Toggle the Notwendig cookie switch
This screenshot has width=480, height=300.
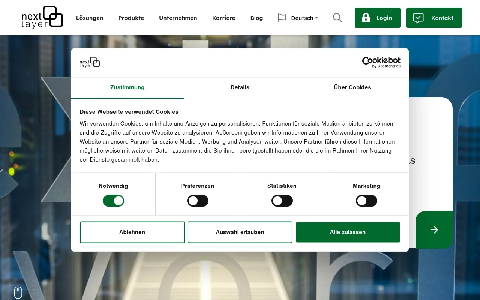point(113,201)
